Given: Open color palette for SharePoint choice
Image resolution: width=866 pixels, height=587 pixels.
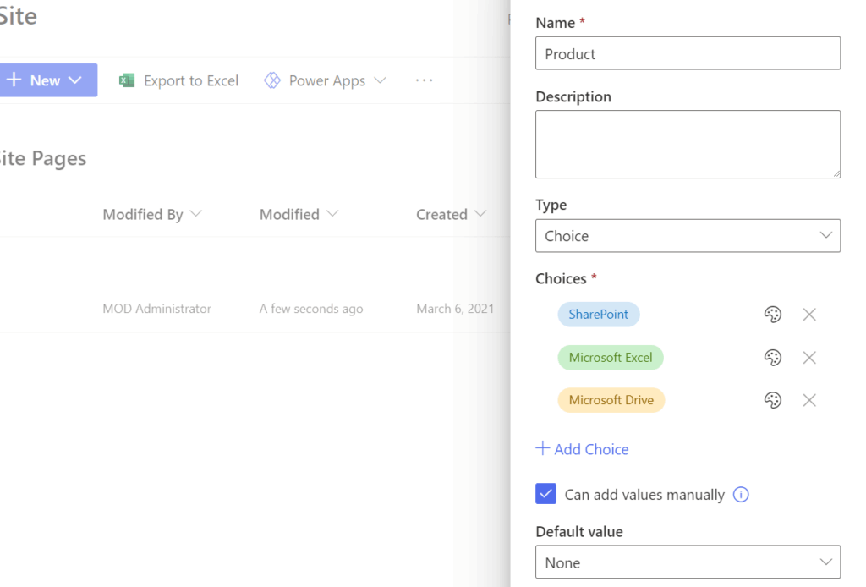Looking at the screenshot, I should (773, 314).
